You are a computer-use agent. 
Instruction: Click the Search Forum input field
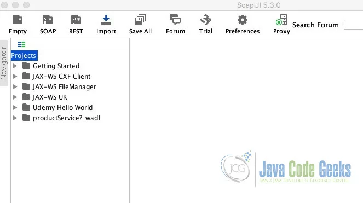point(354,25)
